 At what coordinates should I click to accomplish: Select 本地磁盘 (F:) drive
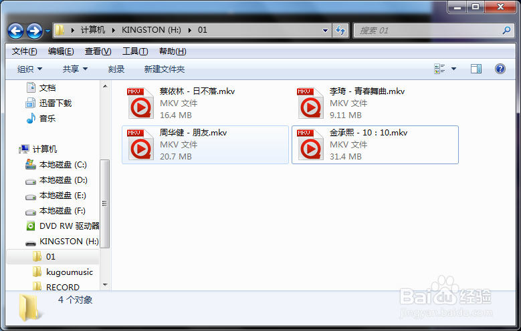pos(62,211)
